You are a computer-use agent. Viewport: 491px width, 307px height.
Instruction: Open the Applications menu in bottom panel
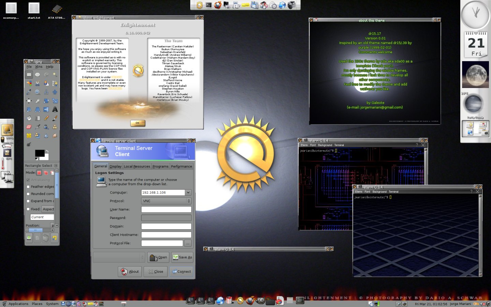point(18,304)
